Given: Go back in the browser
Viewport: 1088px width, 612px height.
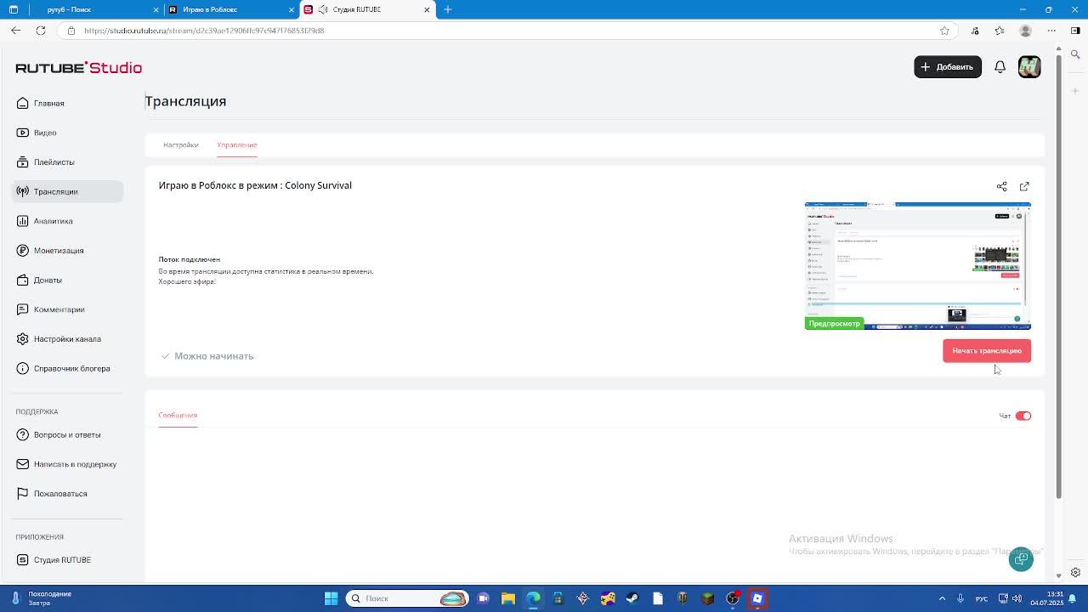Looking at the screenshot, I should [x=15, y=31].
